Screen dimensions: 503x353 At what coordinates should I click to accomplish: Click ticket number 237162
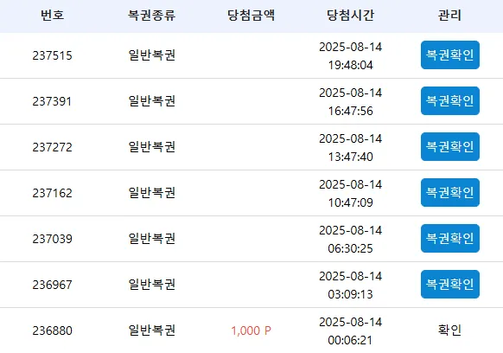click(x=53, y=193)
